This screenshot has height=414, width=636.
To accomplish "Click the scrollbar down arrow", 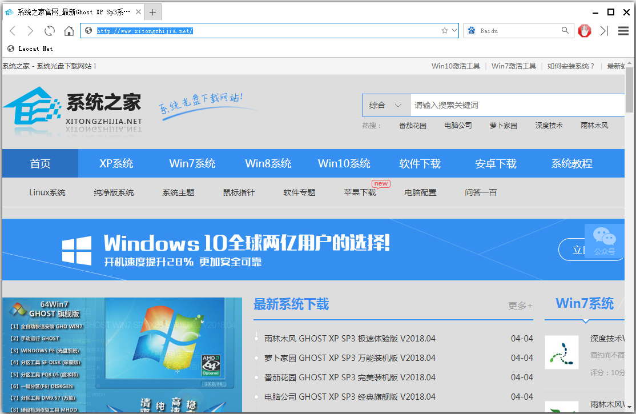I will [x=629, y=407].
